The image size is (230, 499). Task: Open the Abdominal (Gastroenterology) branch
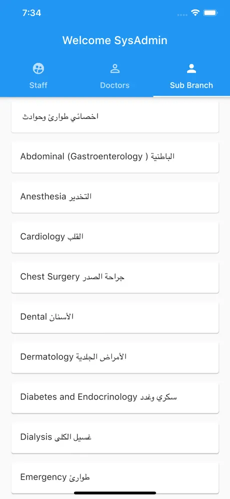pos(115,157)
